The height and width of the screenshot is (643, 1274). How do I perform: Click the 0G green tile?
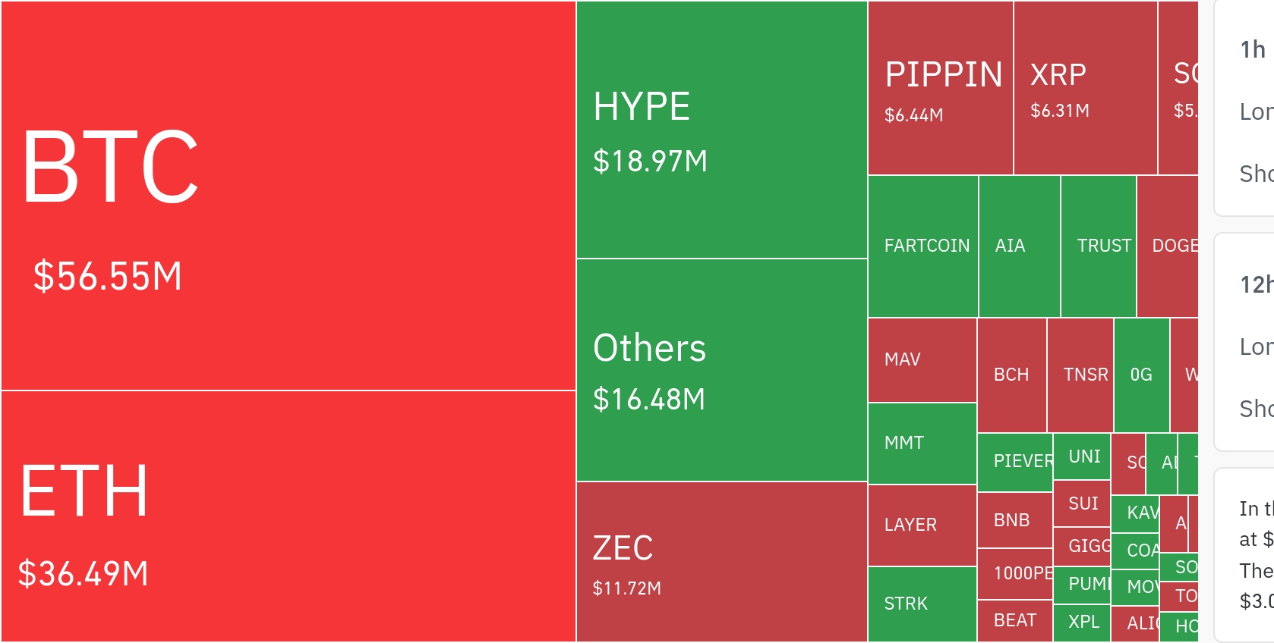[1141, 375]
